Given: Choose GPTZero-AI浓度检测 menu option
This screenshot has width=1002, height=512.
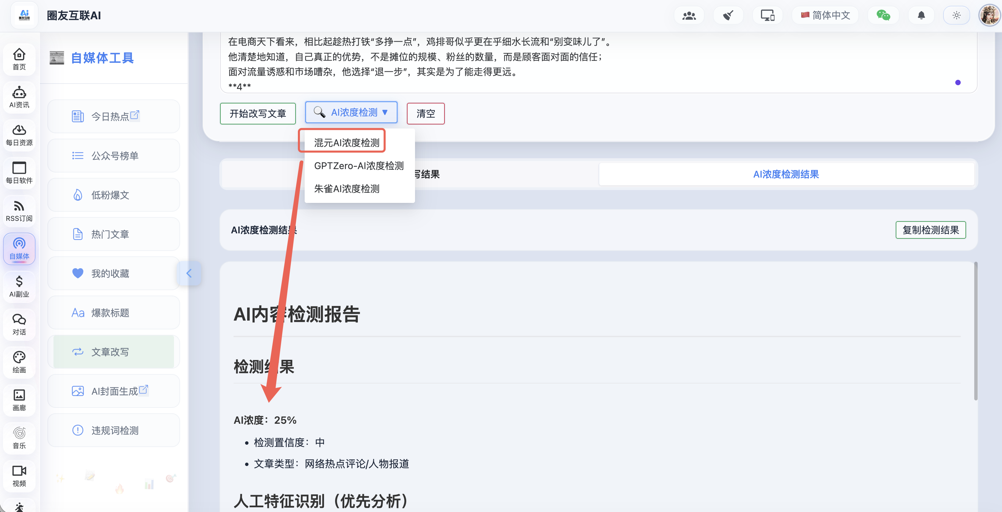Looking at the screenshot, I should [x=358, y=166].
